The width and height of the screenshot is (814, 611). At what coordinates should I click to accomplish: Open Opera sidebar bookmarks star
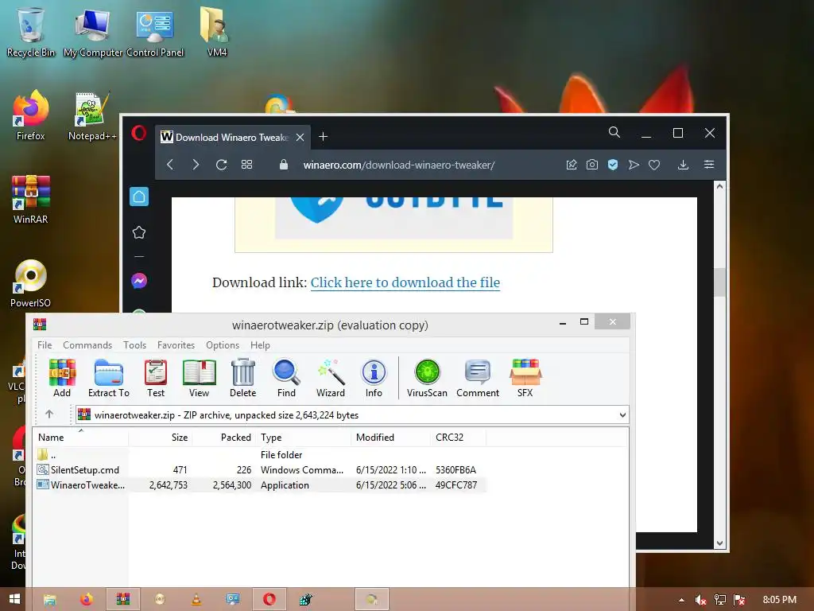pyautogui.click(x=139, y=232)
